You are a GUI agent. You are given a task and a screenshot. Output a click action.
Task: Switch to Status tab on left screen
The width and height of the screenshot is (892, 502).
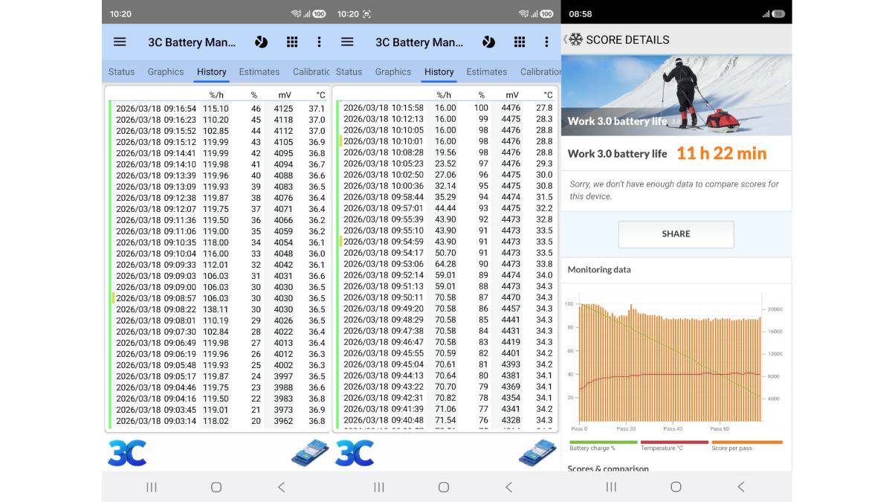(121, 72)
